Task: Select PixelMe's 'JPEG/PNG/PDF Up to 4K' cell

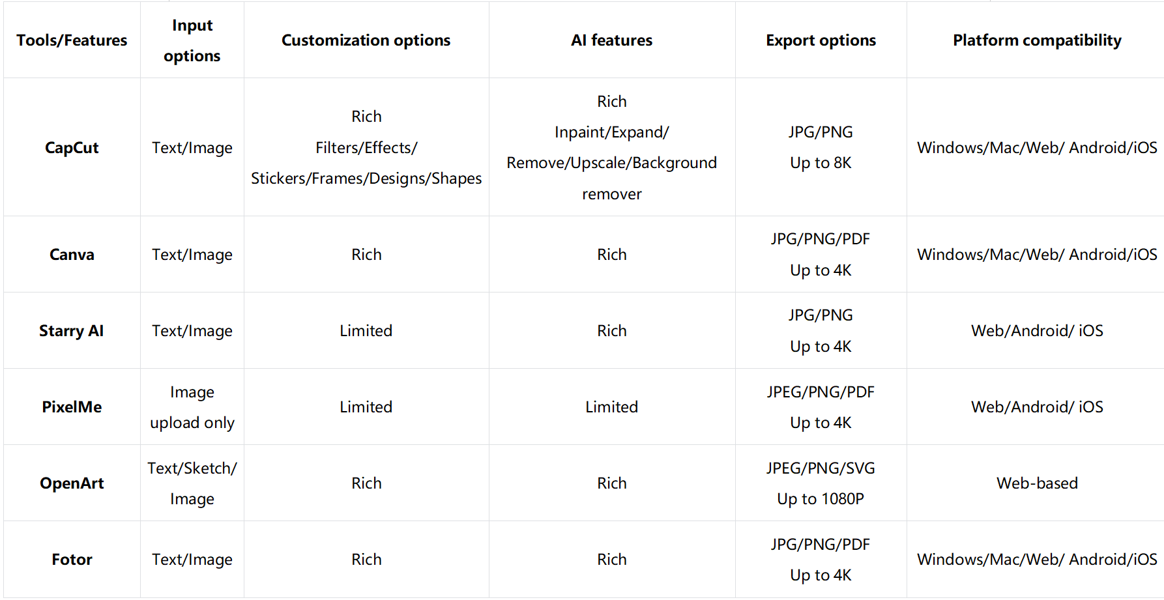Action: pyautogui.click(x=821, y=407)
